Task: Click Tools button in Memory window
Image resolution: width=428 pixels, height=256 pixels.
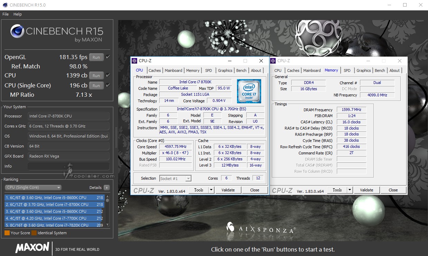Action: click(x=337, y=190)
